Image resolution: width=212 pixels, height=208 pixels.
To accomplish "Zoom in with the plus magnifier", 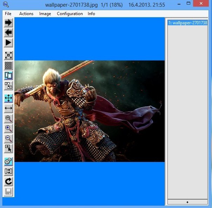I will (8, 129).
